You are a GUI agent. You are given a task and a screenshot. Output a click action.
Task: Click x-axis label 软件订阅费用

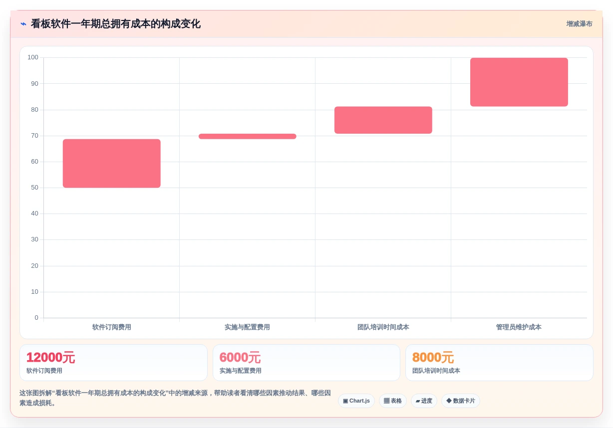click(x=112, y=327)
